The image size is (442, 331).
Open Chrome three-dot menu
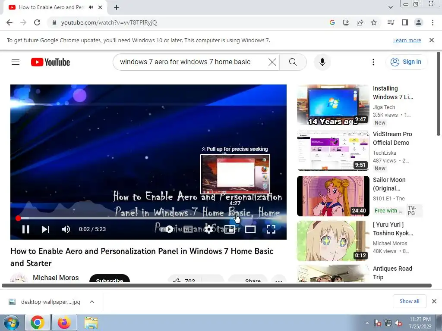pyautogui.click(x=433, y=22)
